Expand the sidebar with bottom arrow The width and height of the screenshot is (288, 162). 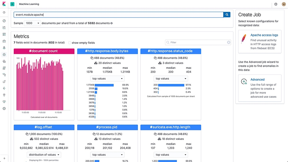[4, 158]
